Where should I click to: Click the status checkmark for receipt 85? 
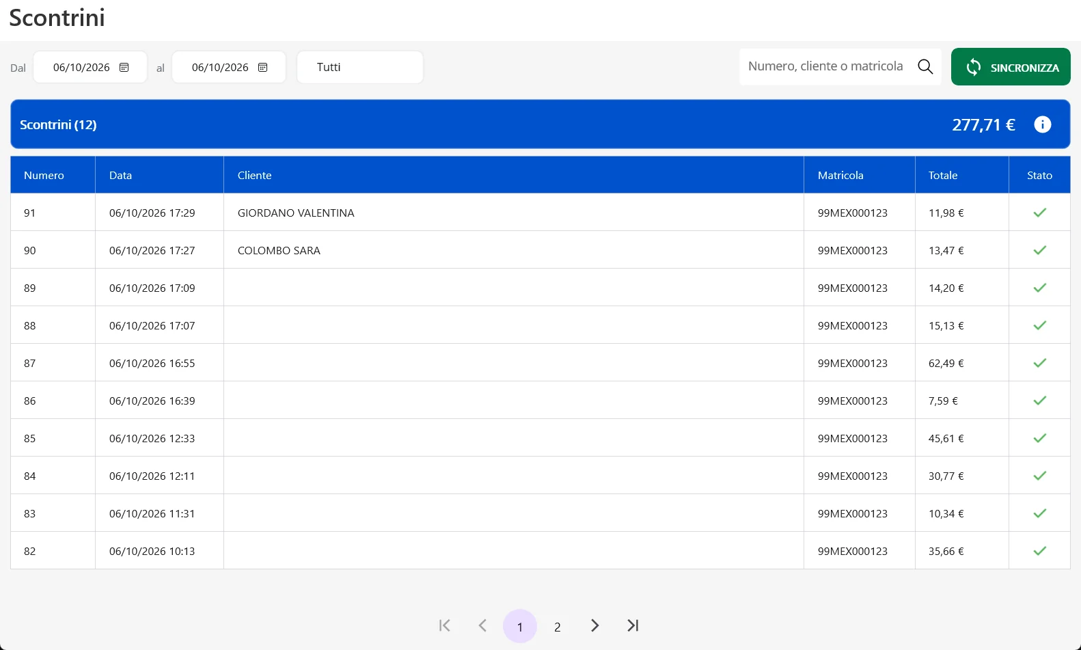click(x=1039, y=438)
